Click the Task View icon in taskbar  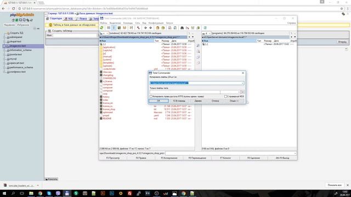point(22,193)
